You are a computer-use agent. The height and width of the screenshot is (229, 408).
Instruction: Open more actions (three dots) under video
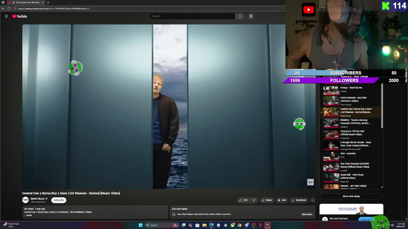[313, 200]
